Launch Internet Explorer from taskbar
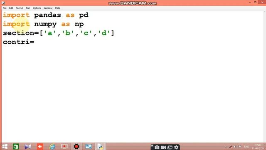 [52, 146]
